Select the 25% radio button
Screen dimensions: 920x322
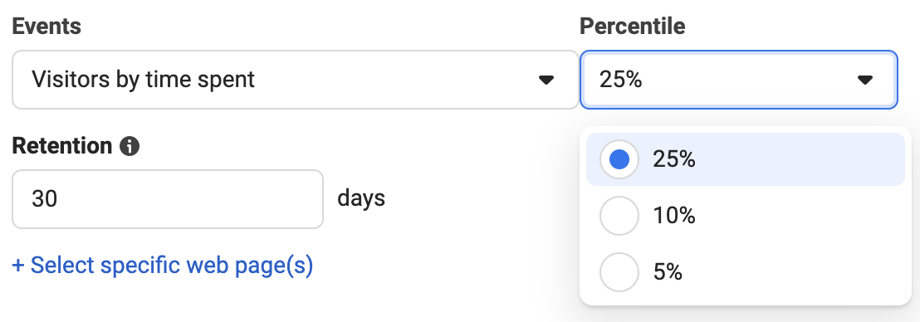(x=619, y=159)
